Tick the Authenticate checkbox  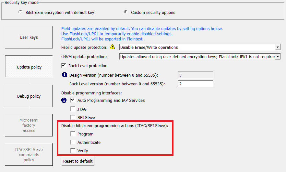coord(73,142)
